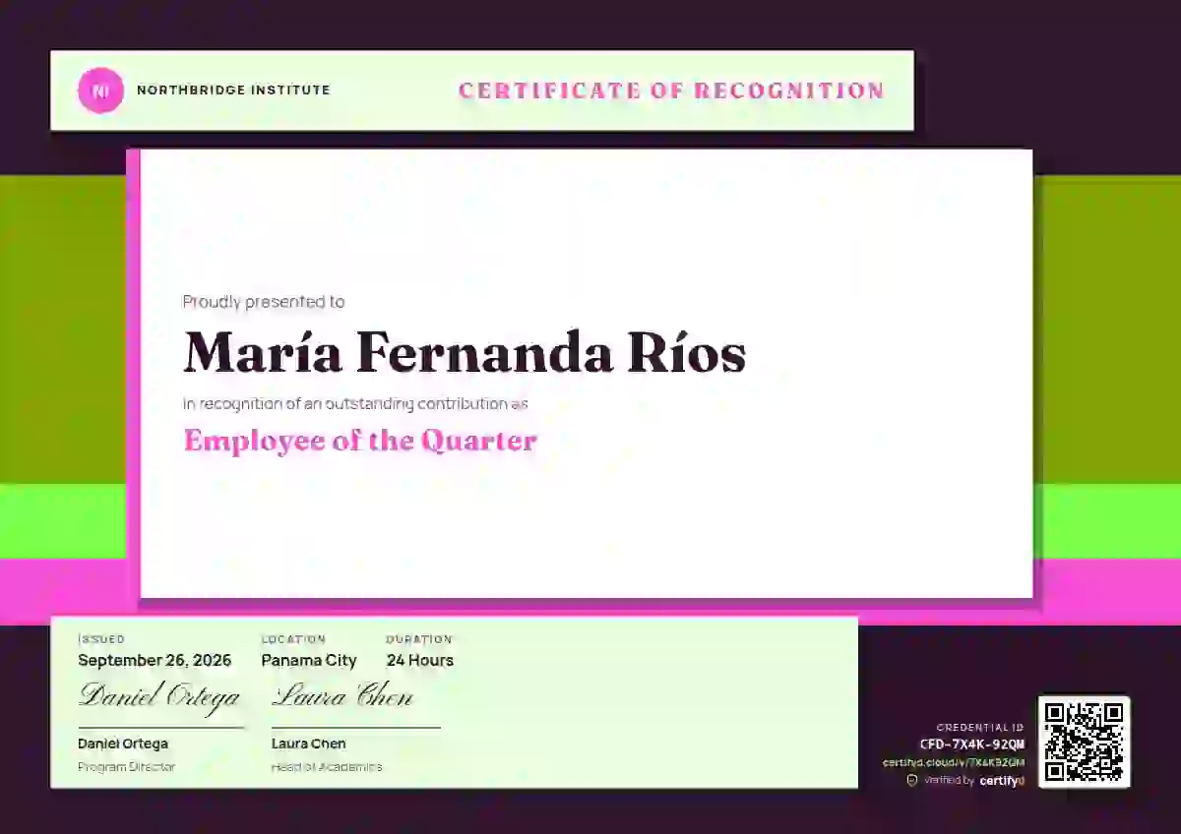The height and width of the screenshot is (834, 1181).
Task: Click the 'verified by certifyd' text
Action: coord(974,780)
